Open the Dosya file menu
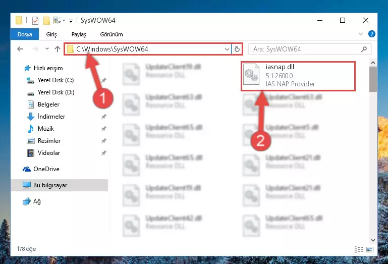Viewport: 388px width, 264px height. pos(25,34)
